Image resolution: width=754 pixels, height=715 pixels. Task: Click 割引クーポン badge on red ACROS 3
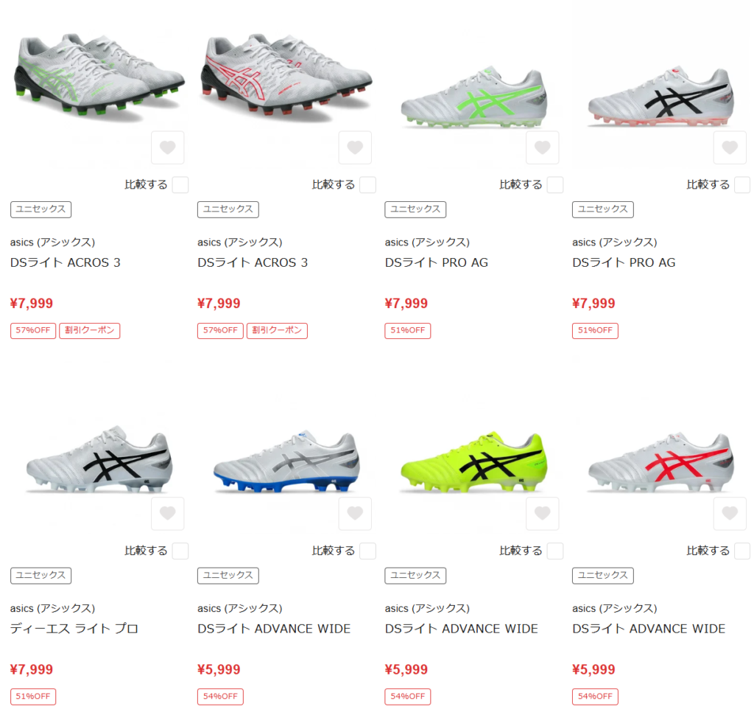point(277,330)
